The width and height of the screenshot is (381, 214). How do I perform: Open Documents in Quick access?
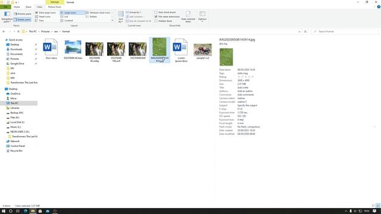pyautogui.click(x=17, y=54)
